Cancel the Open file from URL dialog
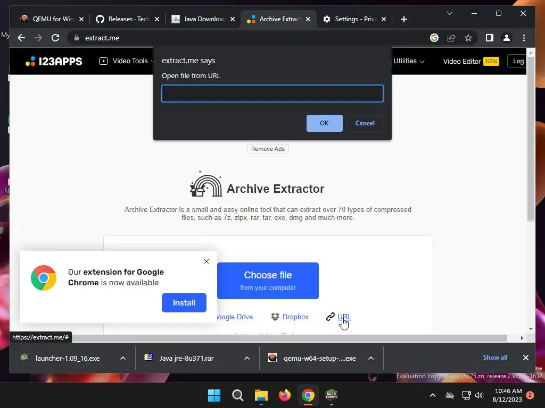Screen dimensions: 545x408 click(365, 123)
